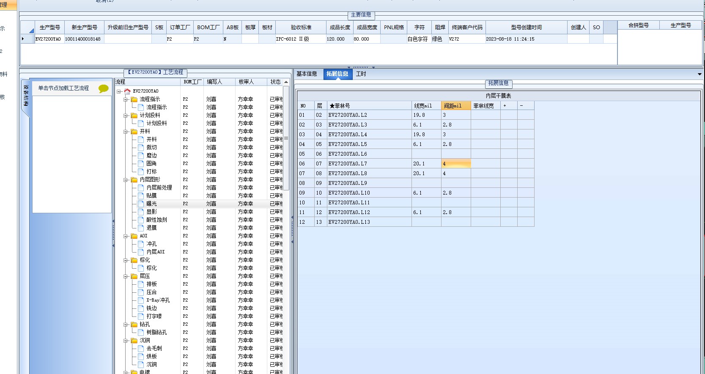Click the 10011400018148 new model cell
Screen dimensions: 705x374
84,39
